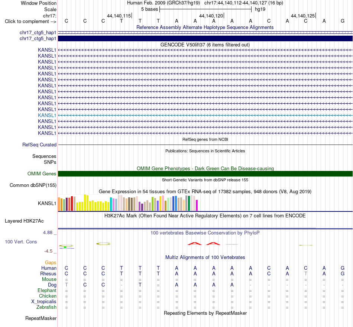Select the Zebrafish alignment row label
Viewport: 353px width, 327px height.
pyautogui.click(x=46, y=307)
